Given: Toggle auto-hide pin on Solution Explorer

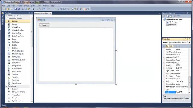Looking at the screenshot, I should click(x=187, y=13).
